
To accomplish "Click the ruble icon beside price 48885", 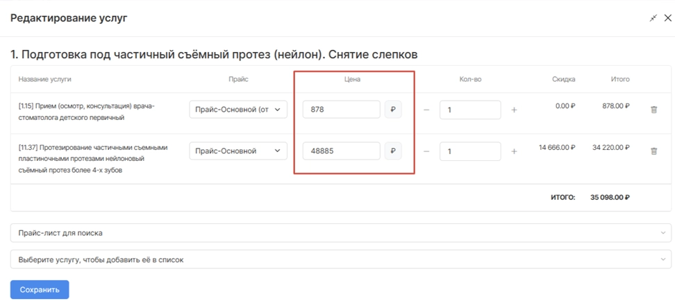I will (x=393, y=151).
